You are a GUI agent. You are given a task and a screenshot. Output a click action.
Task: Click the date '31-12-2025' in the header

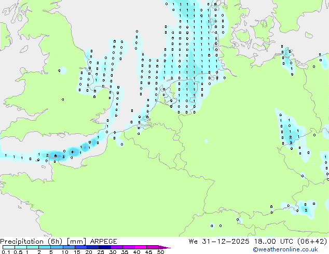[226, 242]
